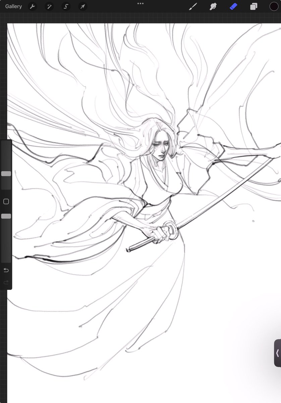Select the Eraser tool
281x403 pixels.
click(233, 6)
